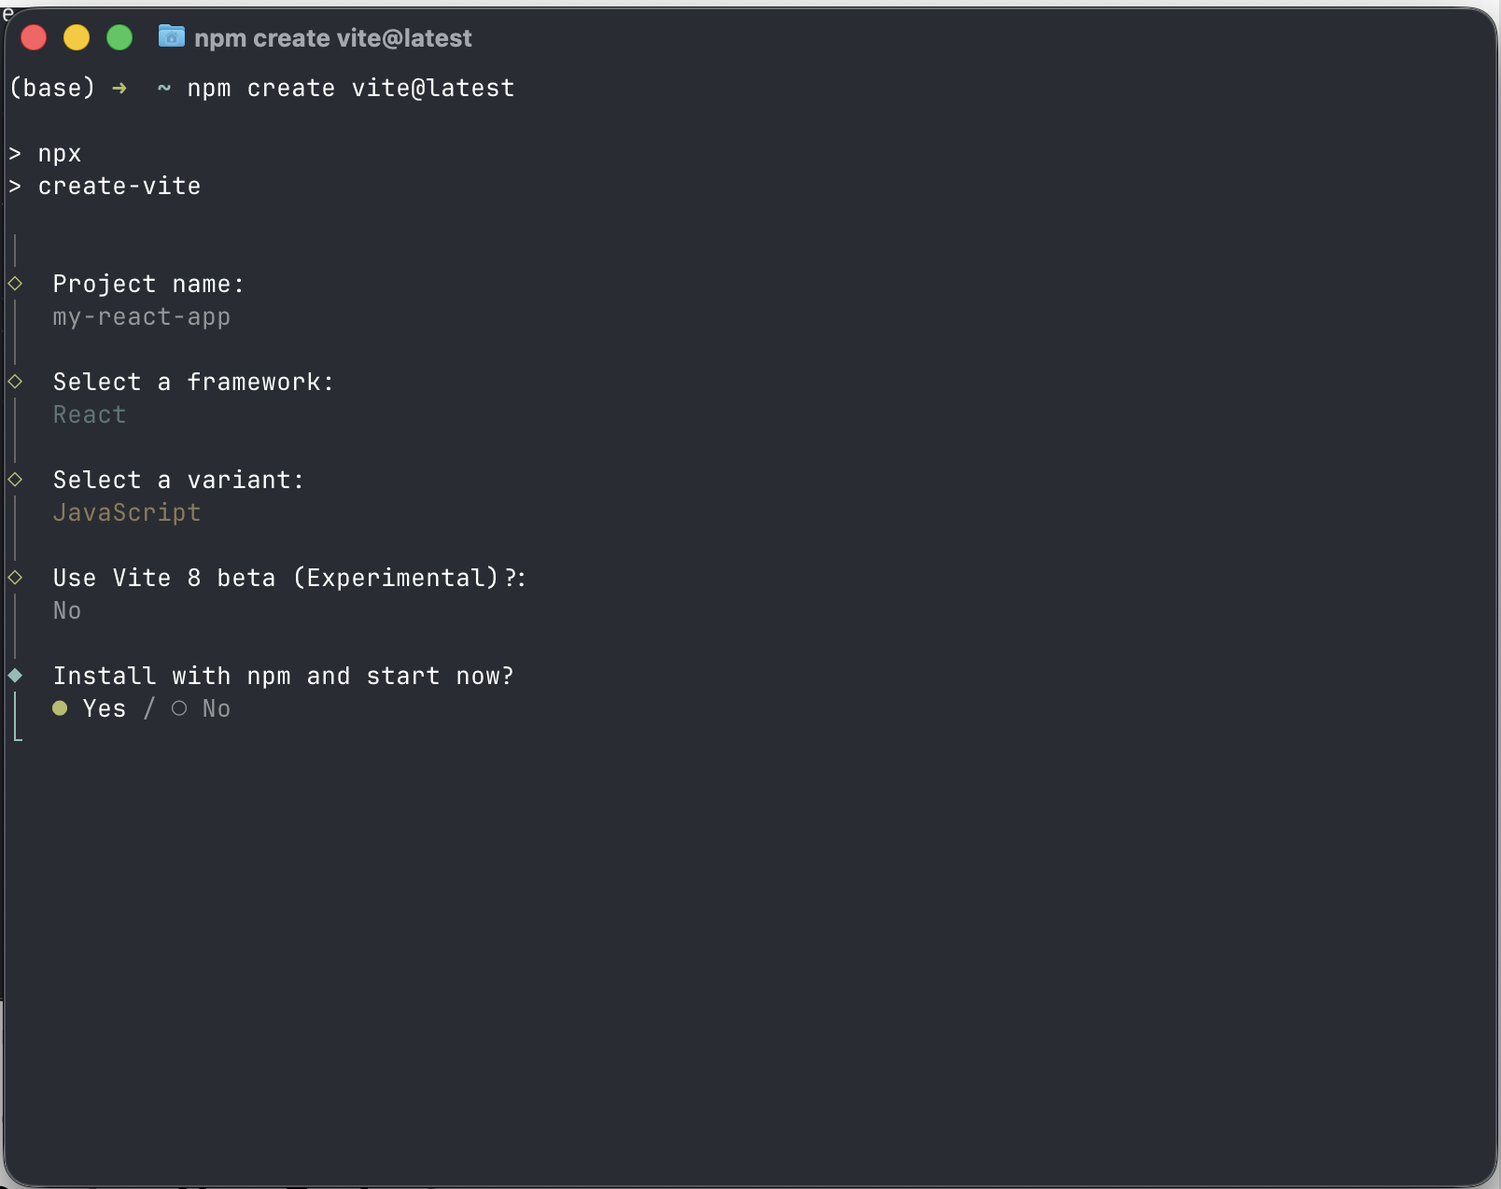
Task: Click the window title 'npm create vite@latest'
Action: coord(332,38)
